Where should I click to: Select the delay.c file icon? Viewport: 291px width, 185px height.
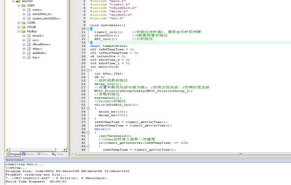29,49
